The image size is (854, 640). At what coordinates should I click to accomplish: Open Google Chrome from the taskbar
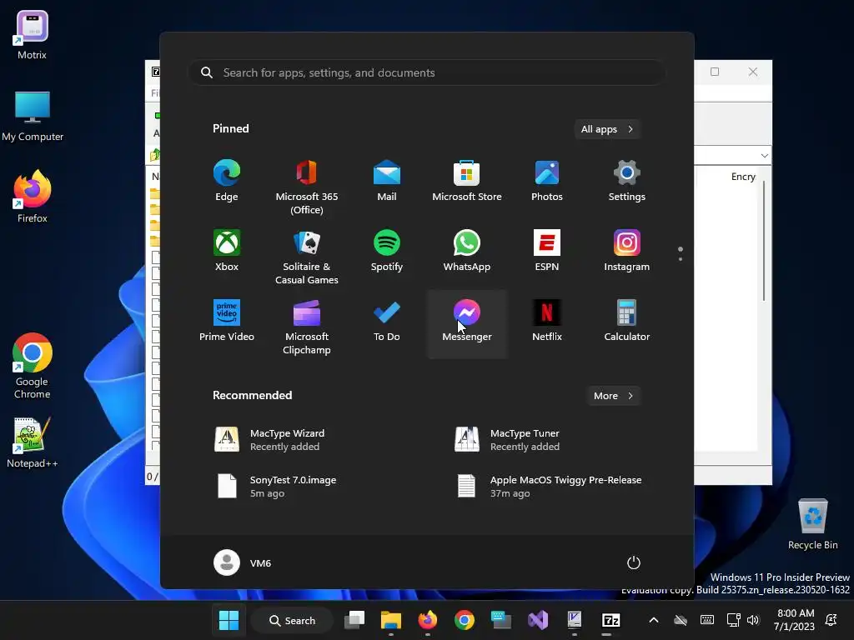464,620
